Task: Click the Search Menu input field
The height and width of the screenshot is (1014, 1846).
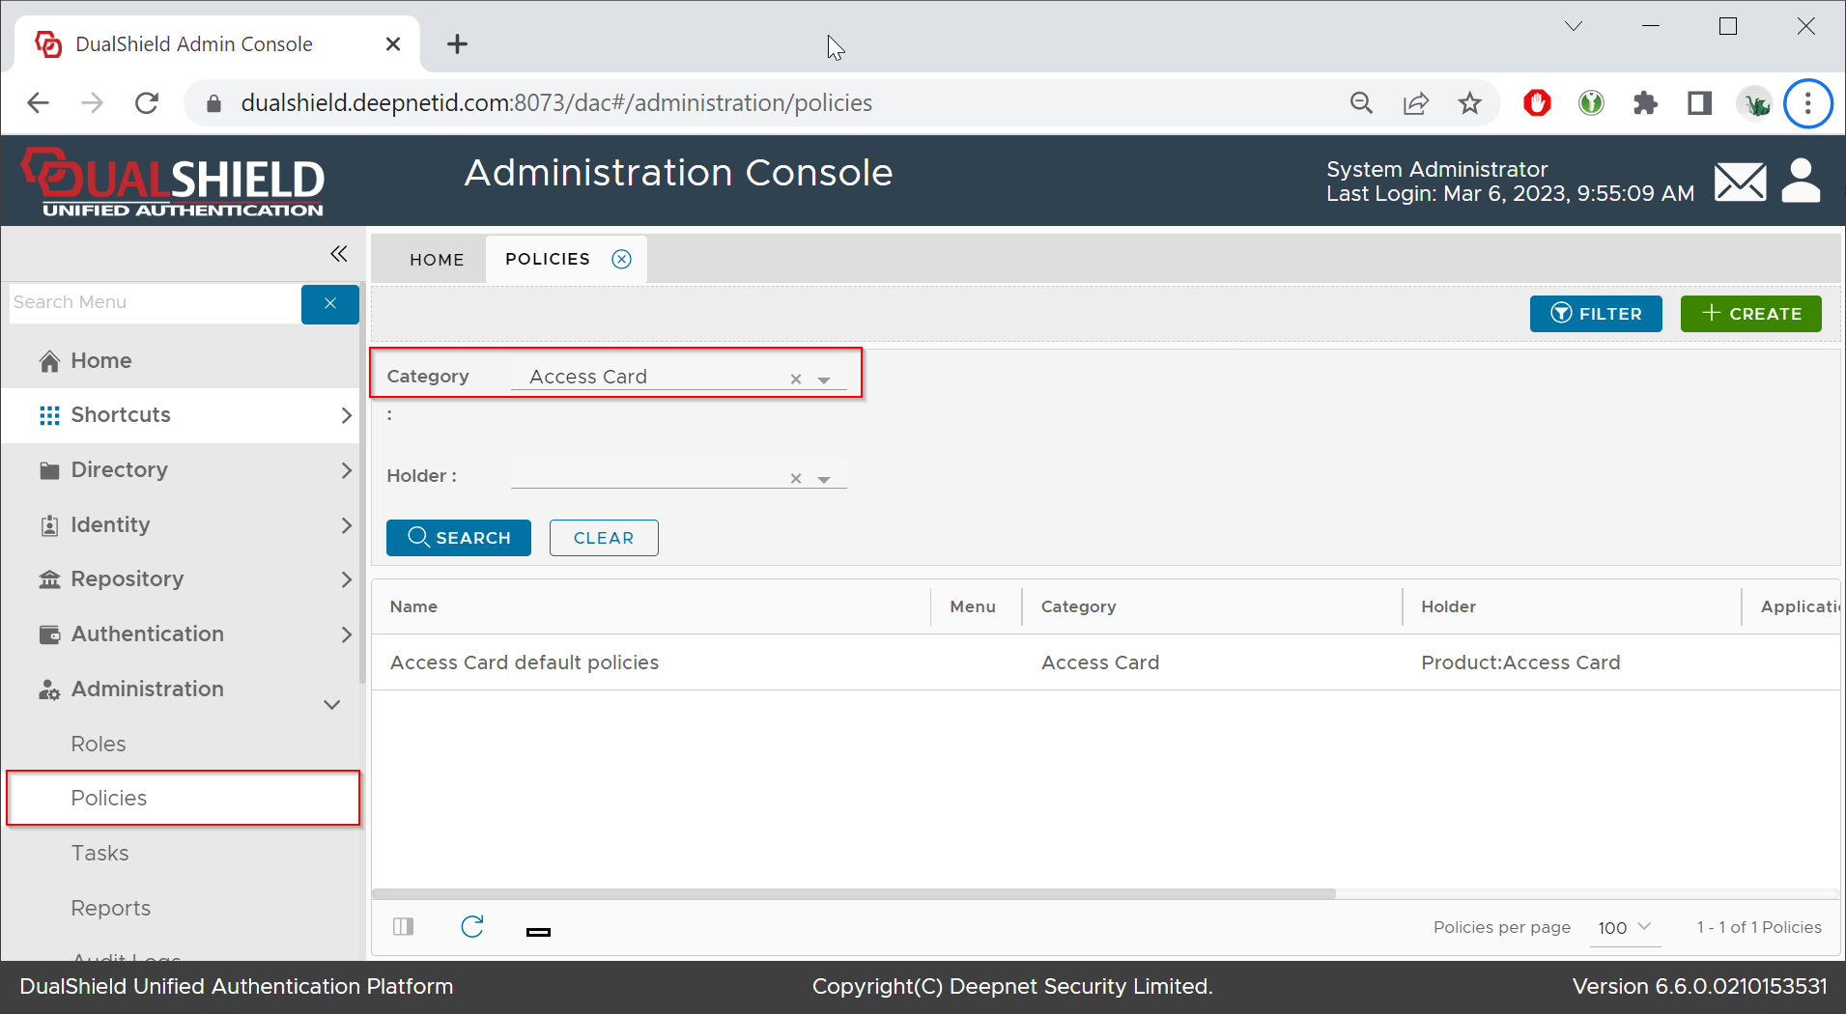Action: click(155, 303)
